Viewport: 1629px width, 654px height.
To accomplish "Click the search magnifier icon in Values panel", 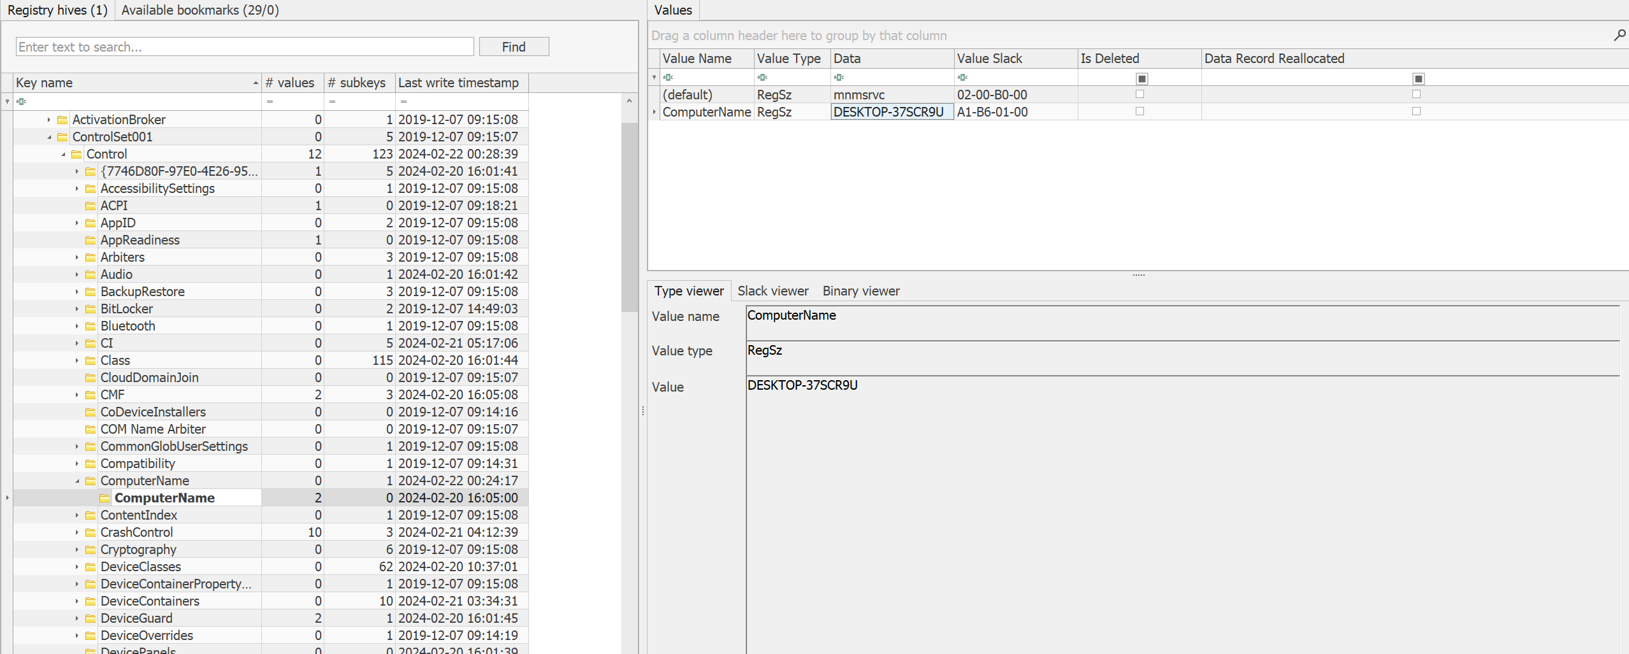I will [1619, 36].
